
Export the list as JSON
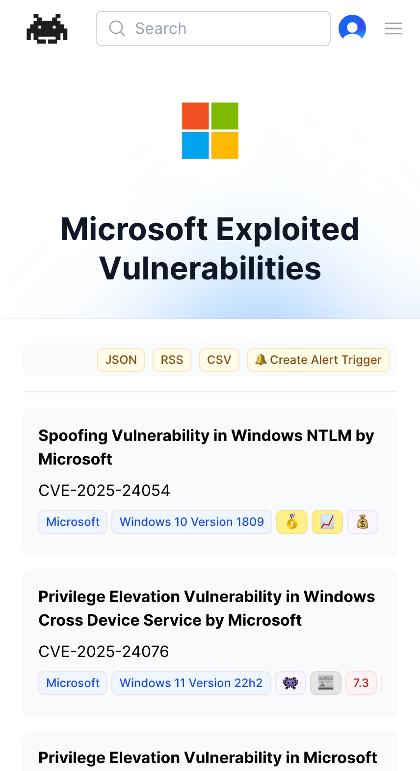coord(121,360)
